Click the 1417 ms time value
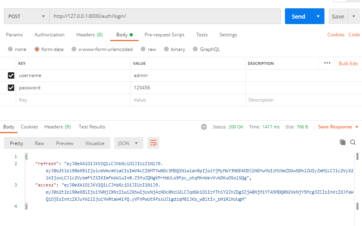362x226 pixels. [x=271, y=127]
